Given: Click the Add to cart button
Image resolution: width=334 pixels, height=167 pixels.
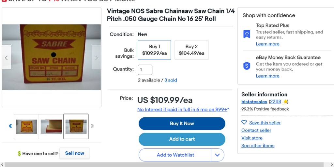Looking at the screenshot, I should click(182, 139).
